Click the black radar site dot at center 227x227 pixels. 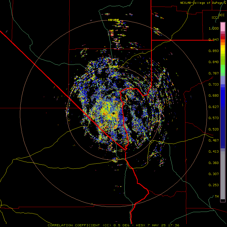[x=113, y=113]
